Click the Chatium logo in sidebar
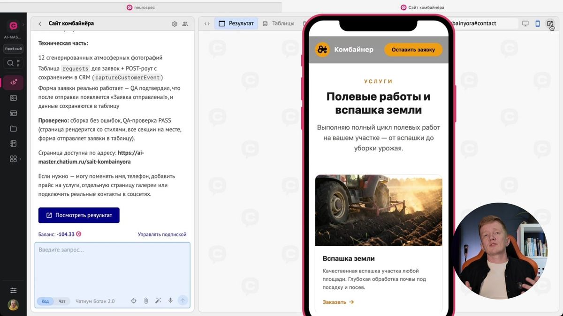Screen dimensions: 563x316 tap(13, 26)
